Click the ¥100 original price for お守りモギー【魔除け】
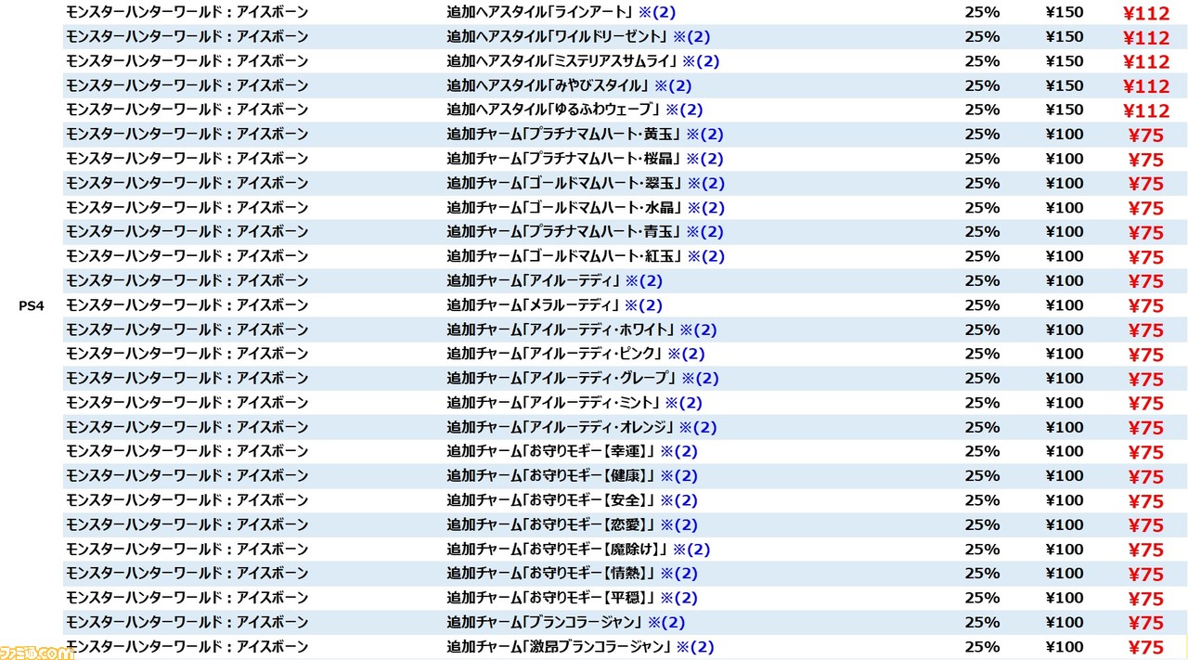Image resolution: width=1188 pixels, height=660 pixels. (1065, 549)
